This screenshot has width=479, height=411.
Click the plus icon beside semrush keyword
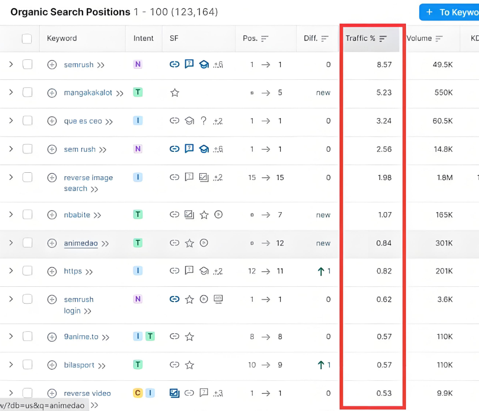(52, 65)
